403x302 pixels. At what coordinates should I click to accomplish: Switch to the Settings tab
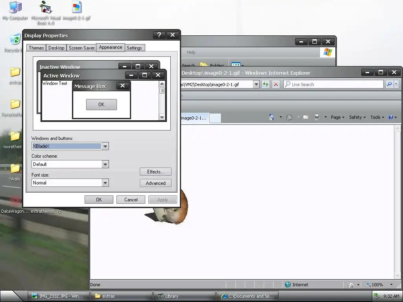pyautogui.click(x=135, y=48)
